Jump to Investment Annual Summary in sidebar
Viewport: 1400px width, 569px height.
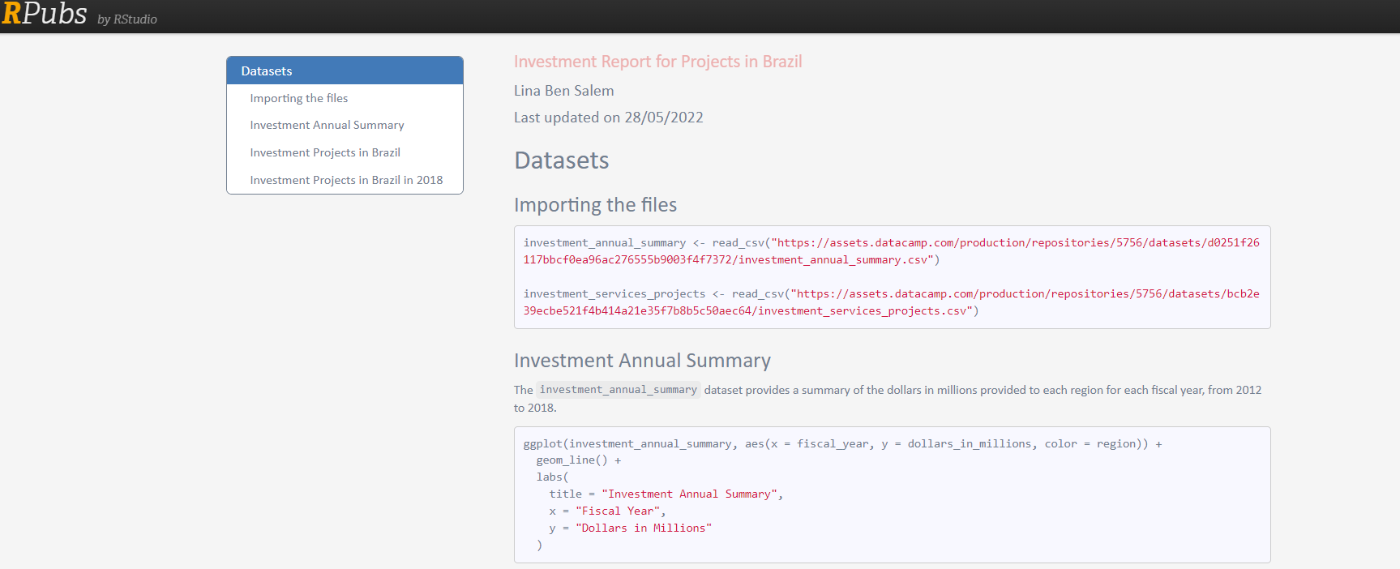coord(327,125)
